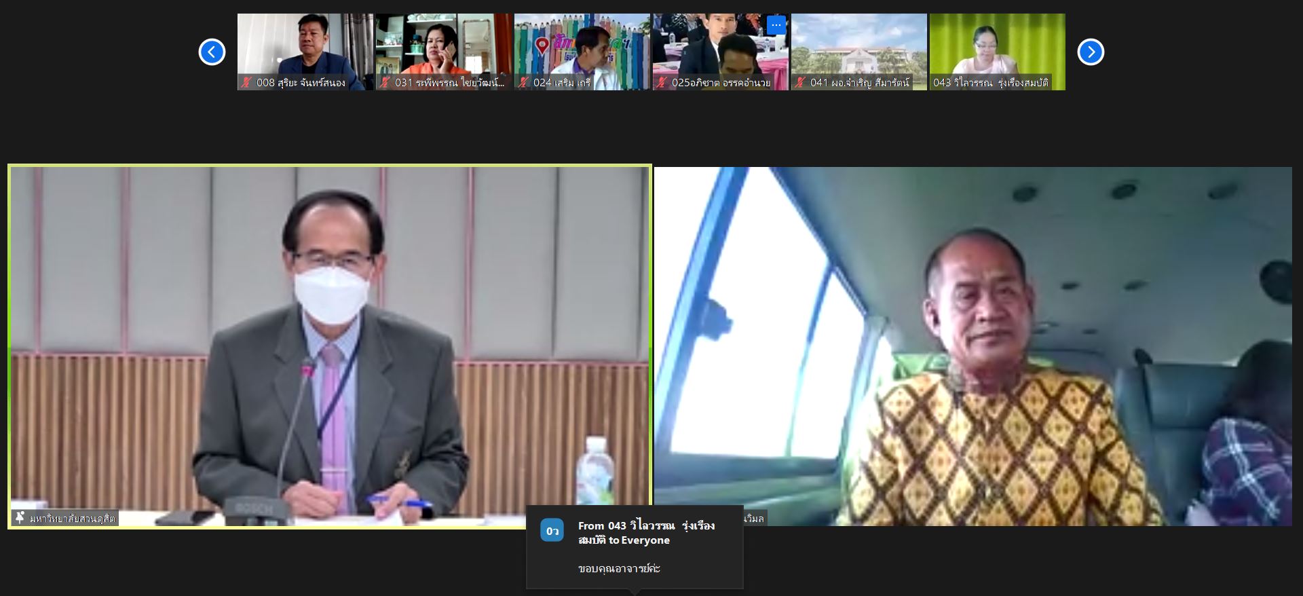This screenshot has height=596, width=1303.
Task: Select participant 031's video thumbnail with orange shirt
Action: (x=443, y=44)
